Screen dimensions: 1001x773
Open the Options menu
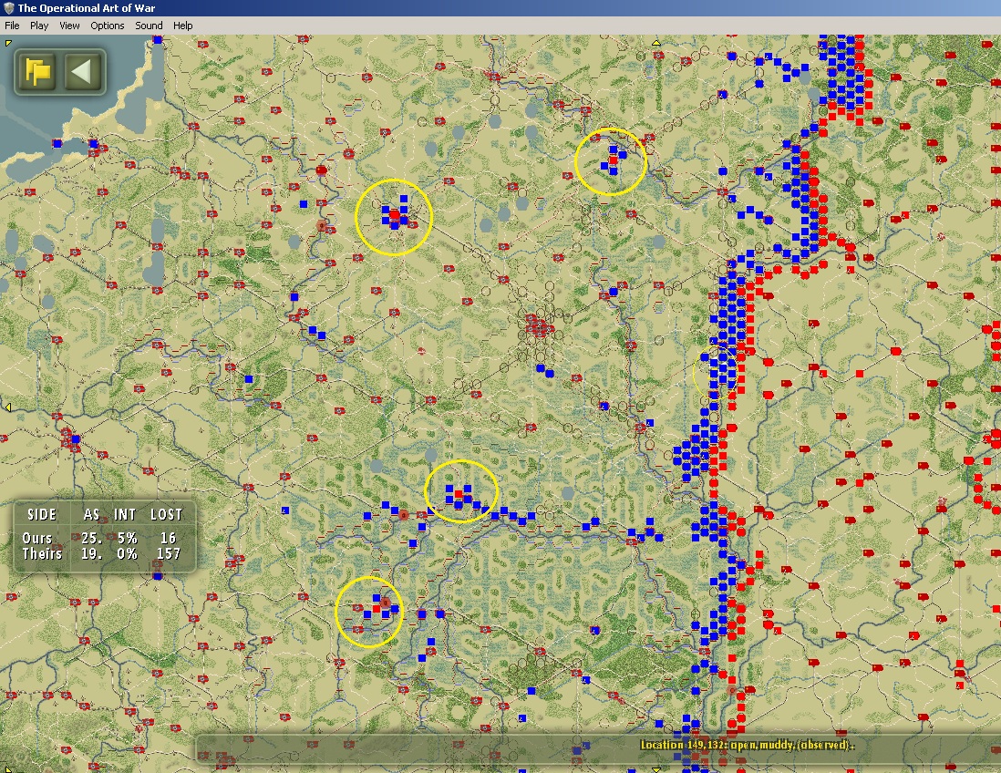click(x=108, y=26)
